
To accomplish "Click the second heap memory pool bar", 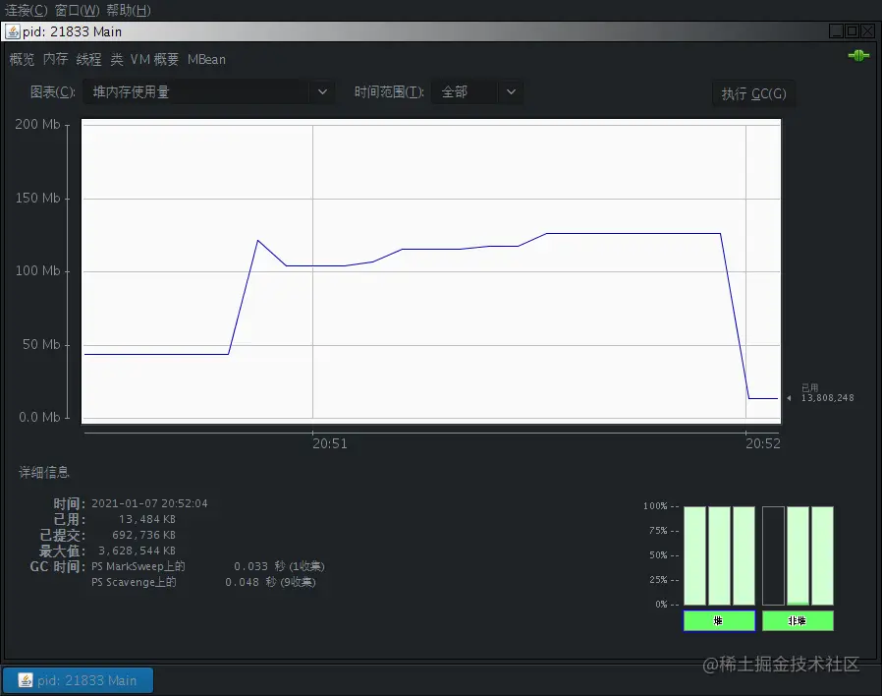I will click(x=719, y=555).
